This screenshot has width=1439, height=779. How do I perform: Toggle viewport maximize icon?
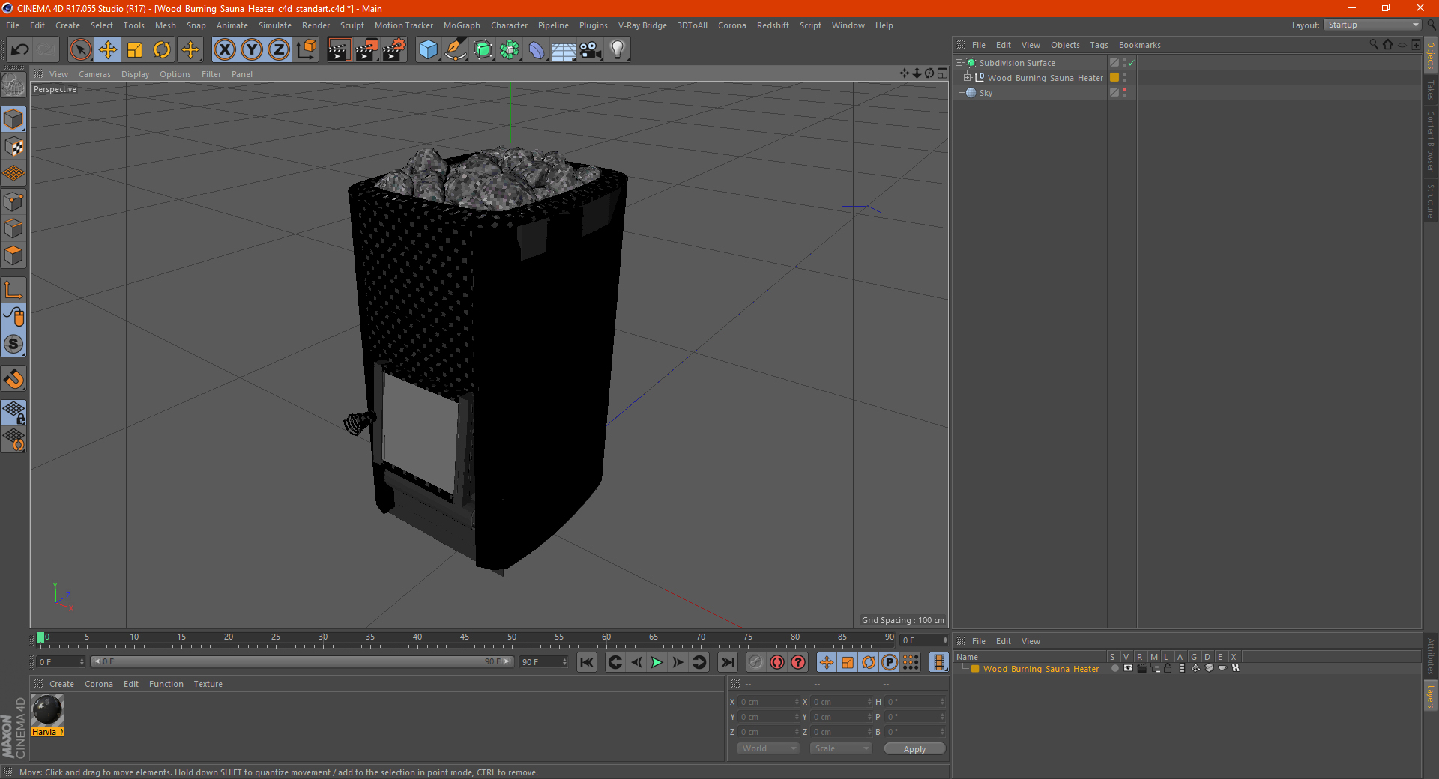click(x=942, y=73)
